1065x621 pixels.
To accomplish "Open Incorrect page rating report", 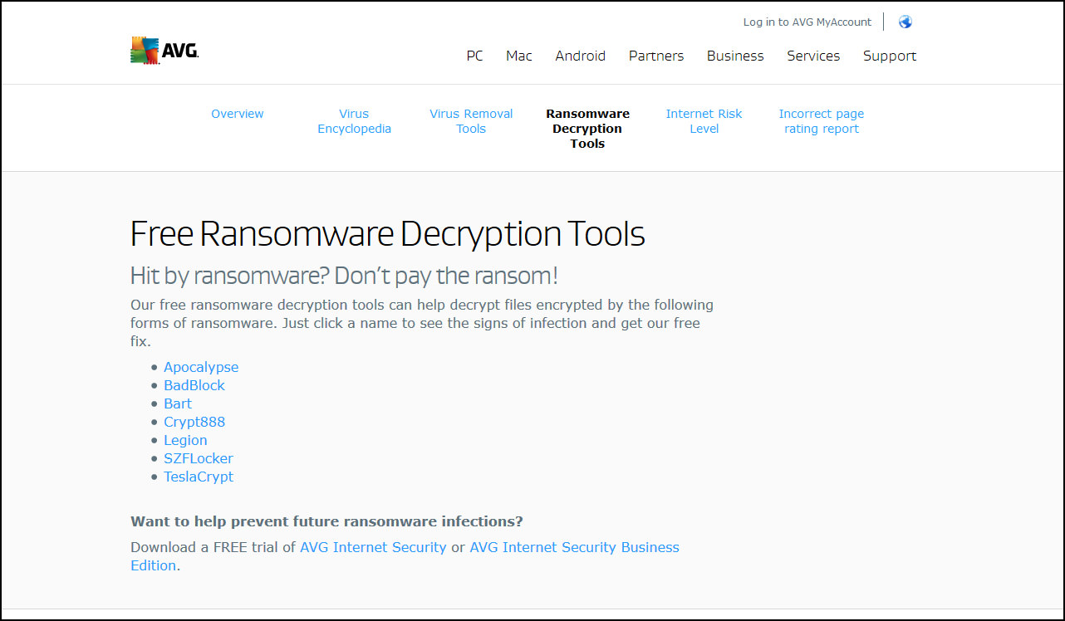I will click(x=821, y=121).
